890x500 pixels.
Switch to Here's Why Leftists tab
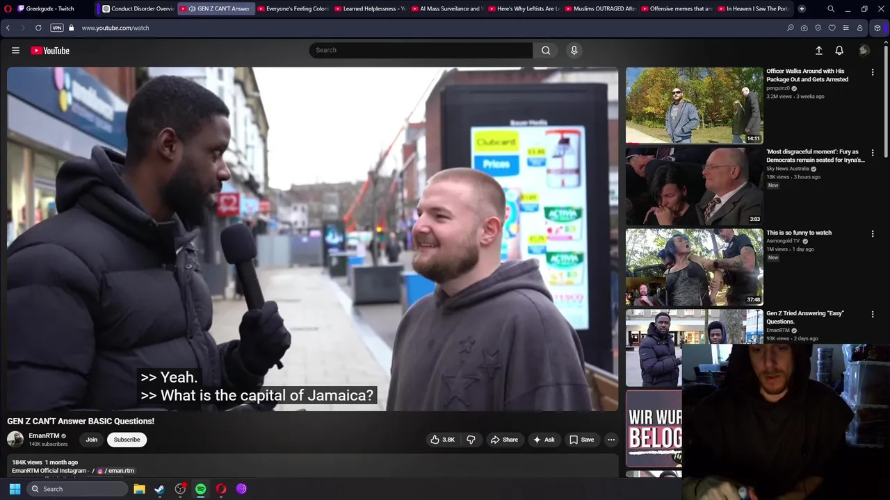pyautogui.click(x=524, y=9)
